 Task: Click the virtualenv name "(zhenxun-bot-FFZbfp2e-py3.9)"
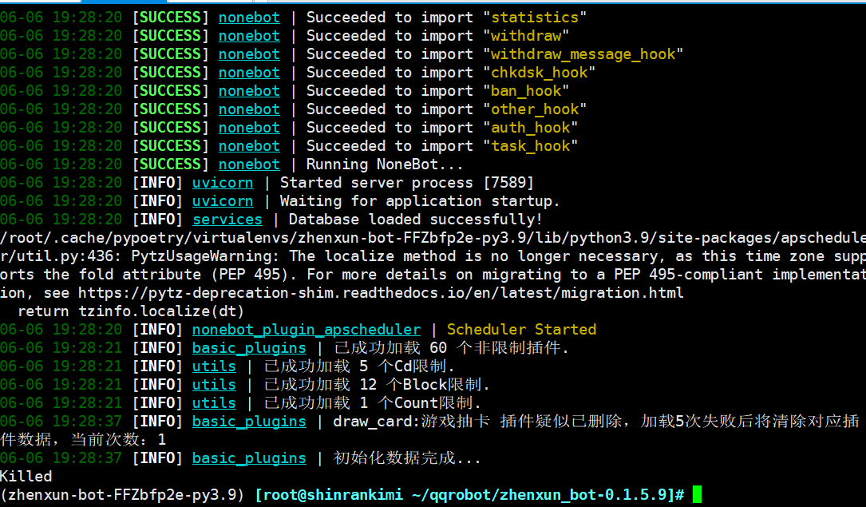point(123,495)
